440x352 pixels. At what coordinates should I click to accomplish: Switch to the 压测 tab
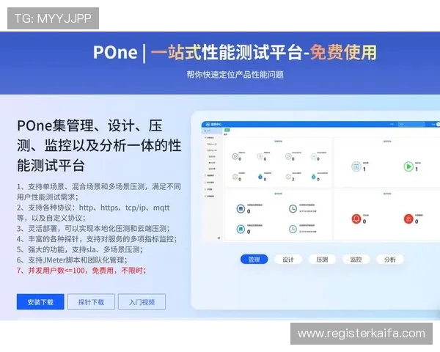pyautogui.click(x=322, y=259)
